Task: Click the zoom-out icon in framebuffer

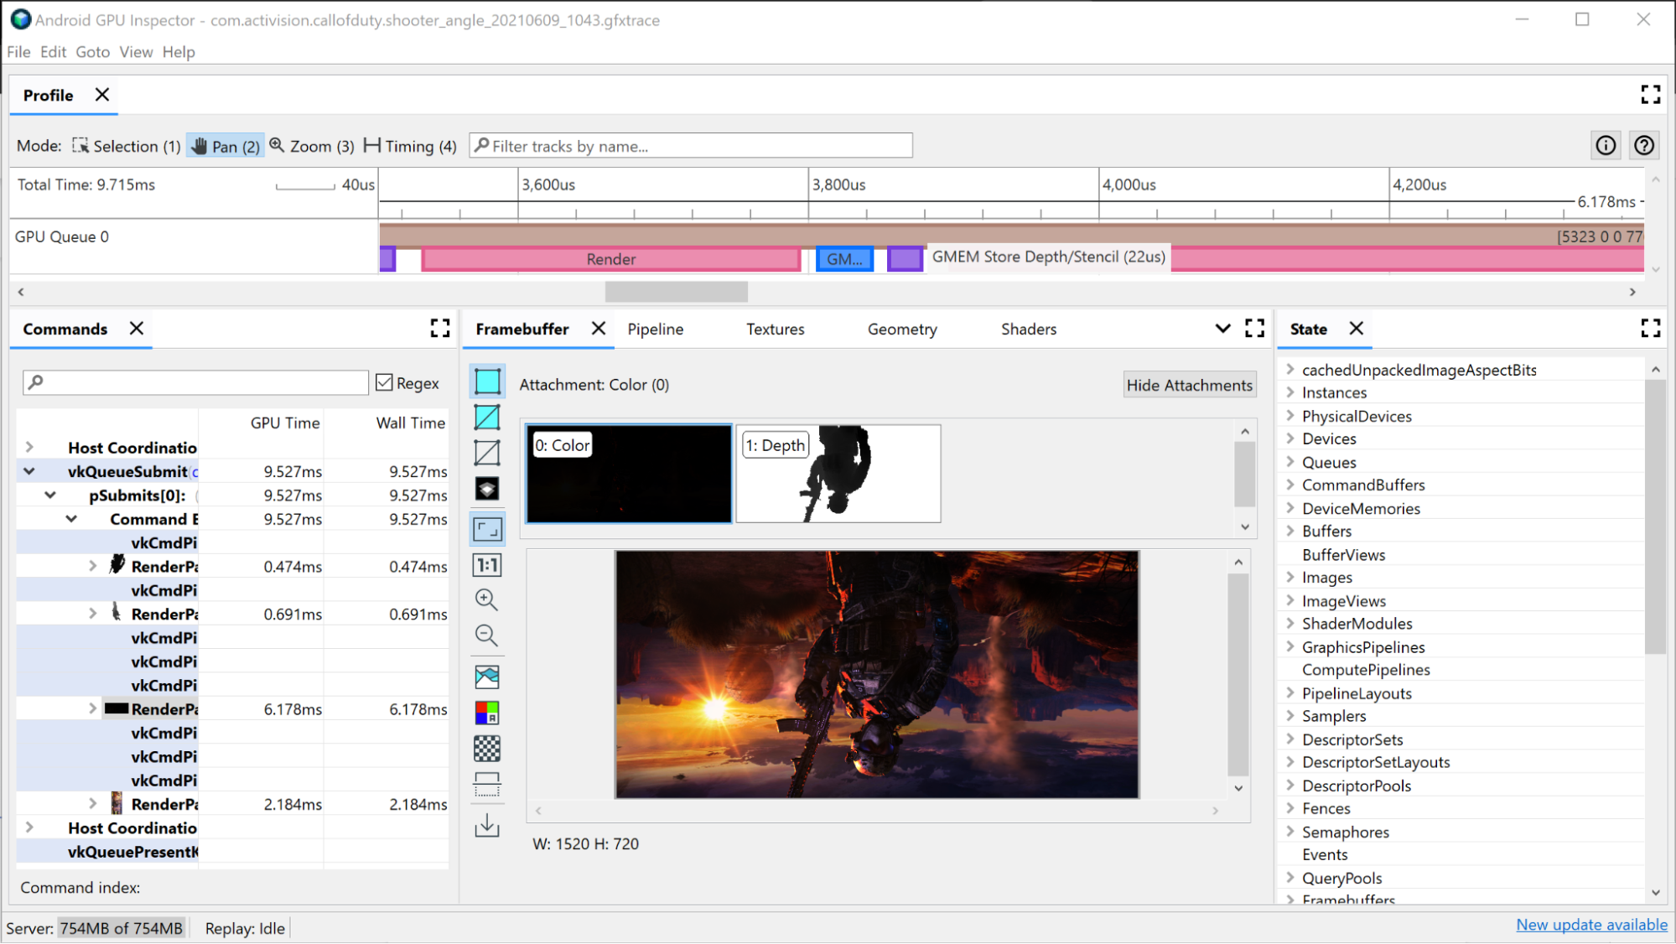Action: (x=485, y=635)
